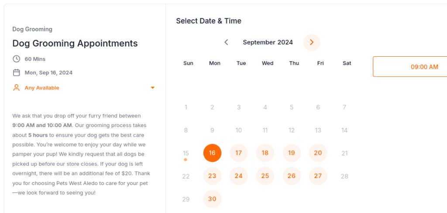Viewport: 447px width, 213px height.
Task: Click the calendar icon beside Mon, Sep 16
Action: coord(17,72)
